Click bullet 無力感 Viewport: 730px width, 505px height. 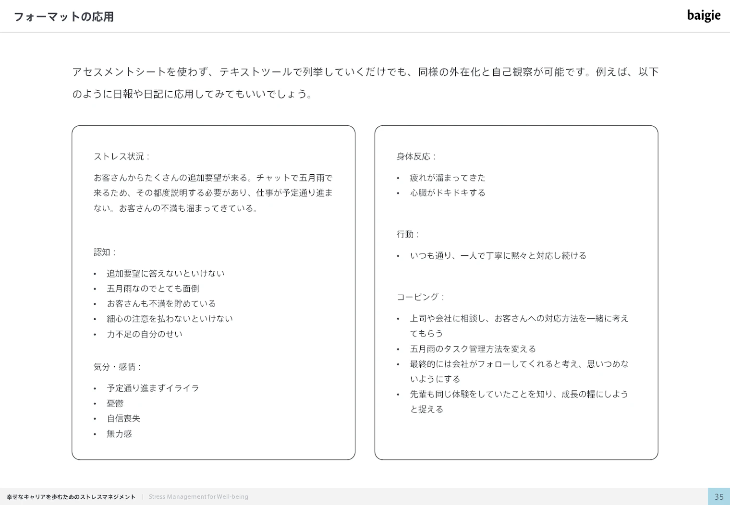[x=119, y=434]
